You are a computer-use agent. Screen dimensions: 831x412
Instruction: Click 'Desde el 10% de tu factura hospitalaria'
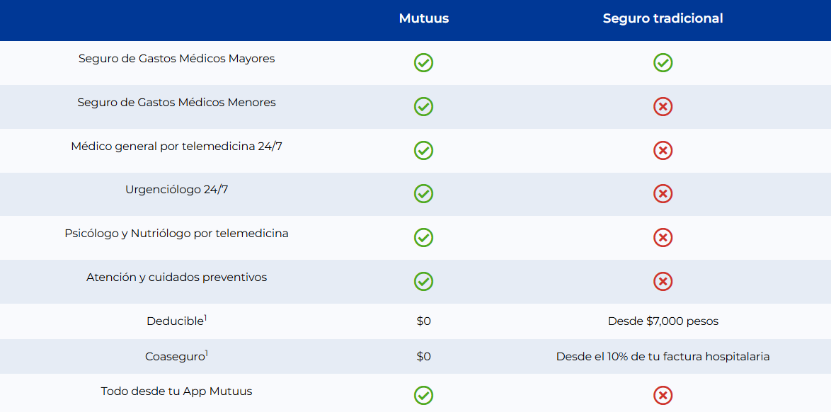[663, 357]
